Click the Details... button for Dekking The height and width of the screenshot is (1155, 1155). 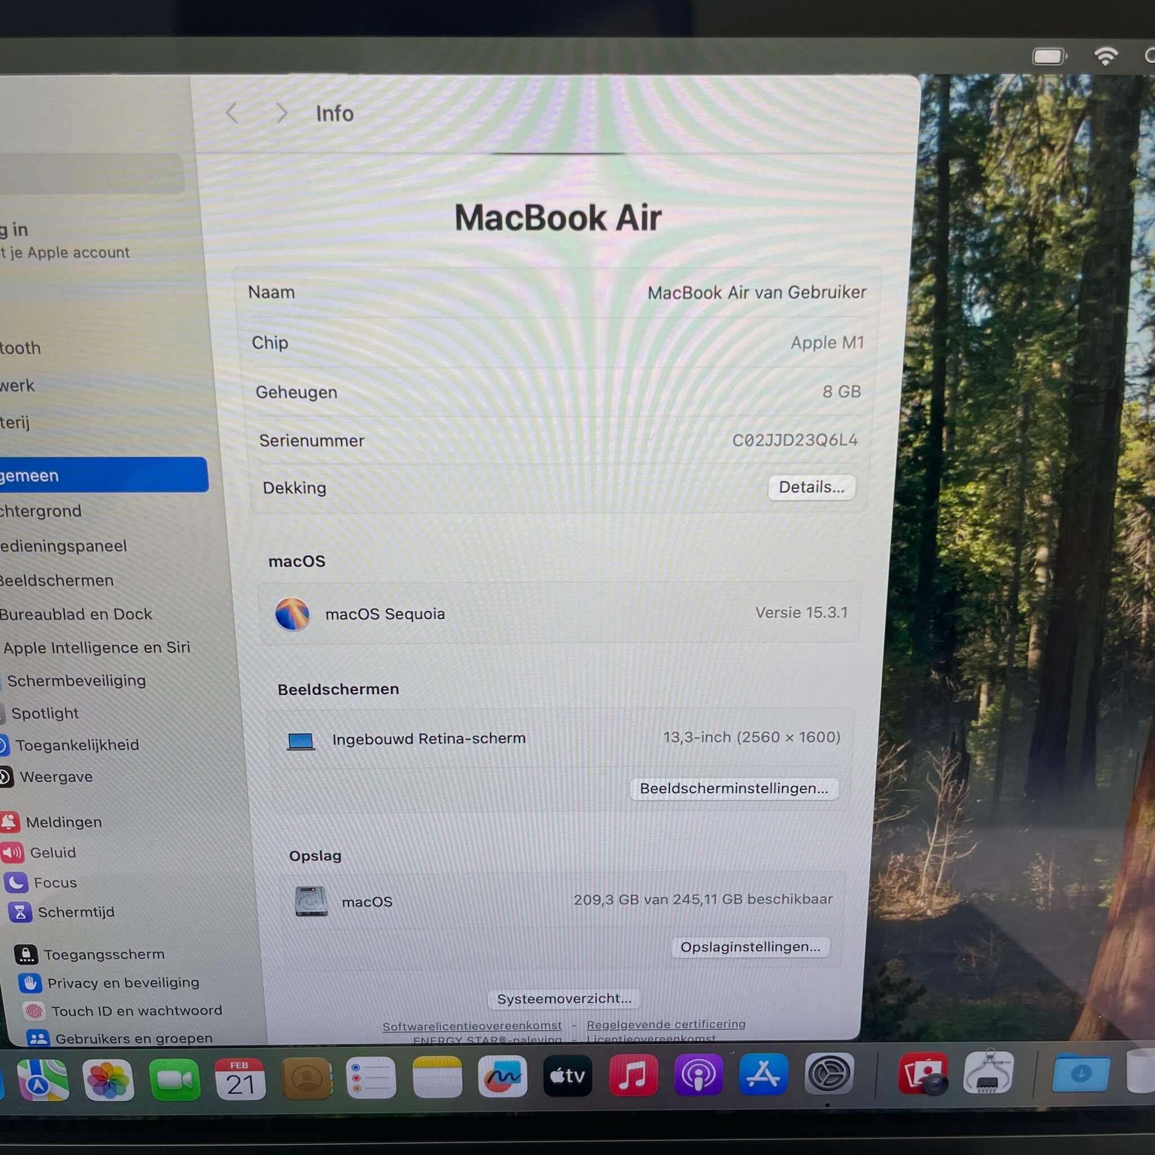pos(811,487)
